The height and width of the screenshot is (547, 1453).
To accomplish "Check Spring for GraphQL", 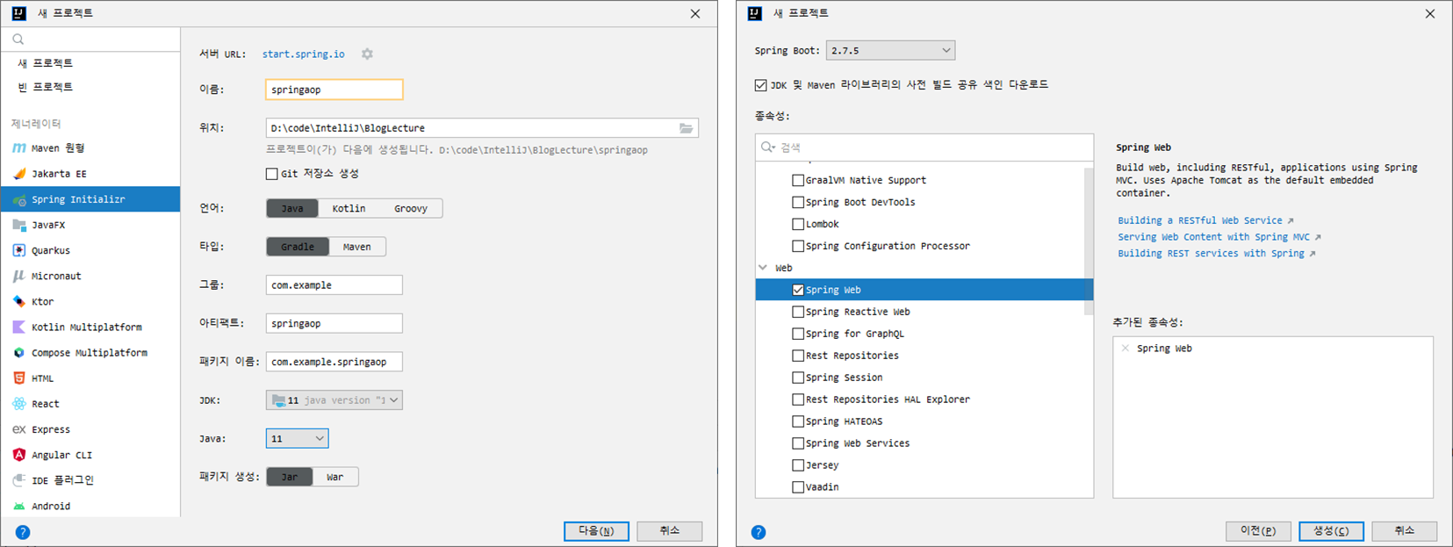I will click(798, 334).
